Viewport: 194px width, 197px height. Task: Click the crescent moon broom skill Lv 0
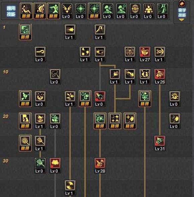[175, 121]
